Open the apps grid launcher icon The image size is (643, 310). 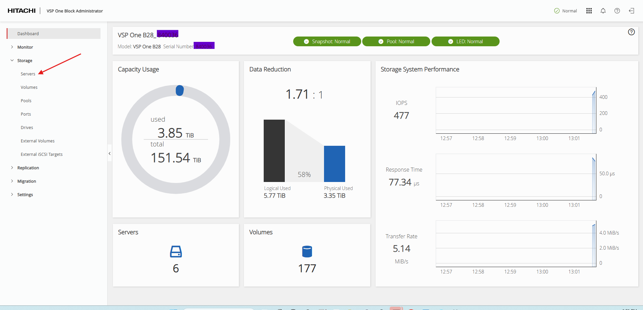(x=589, y=11)
